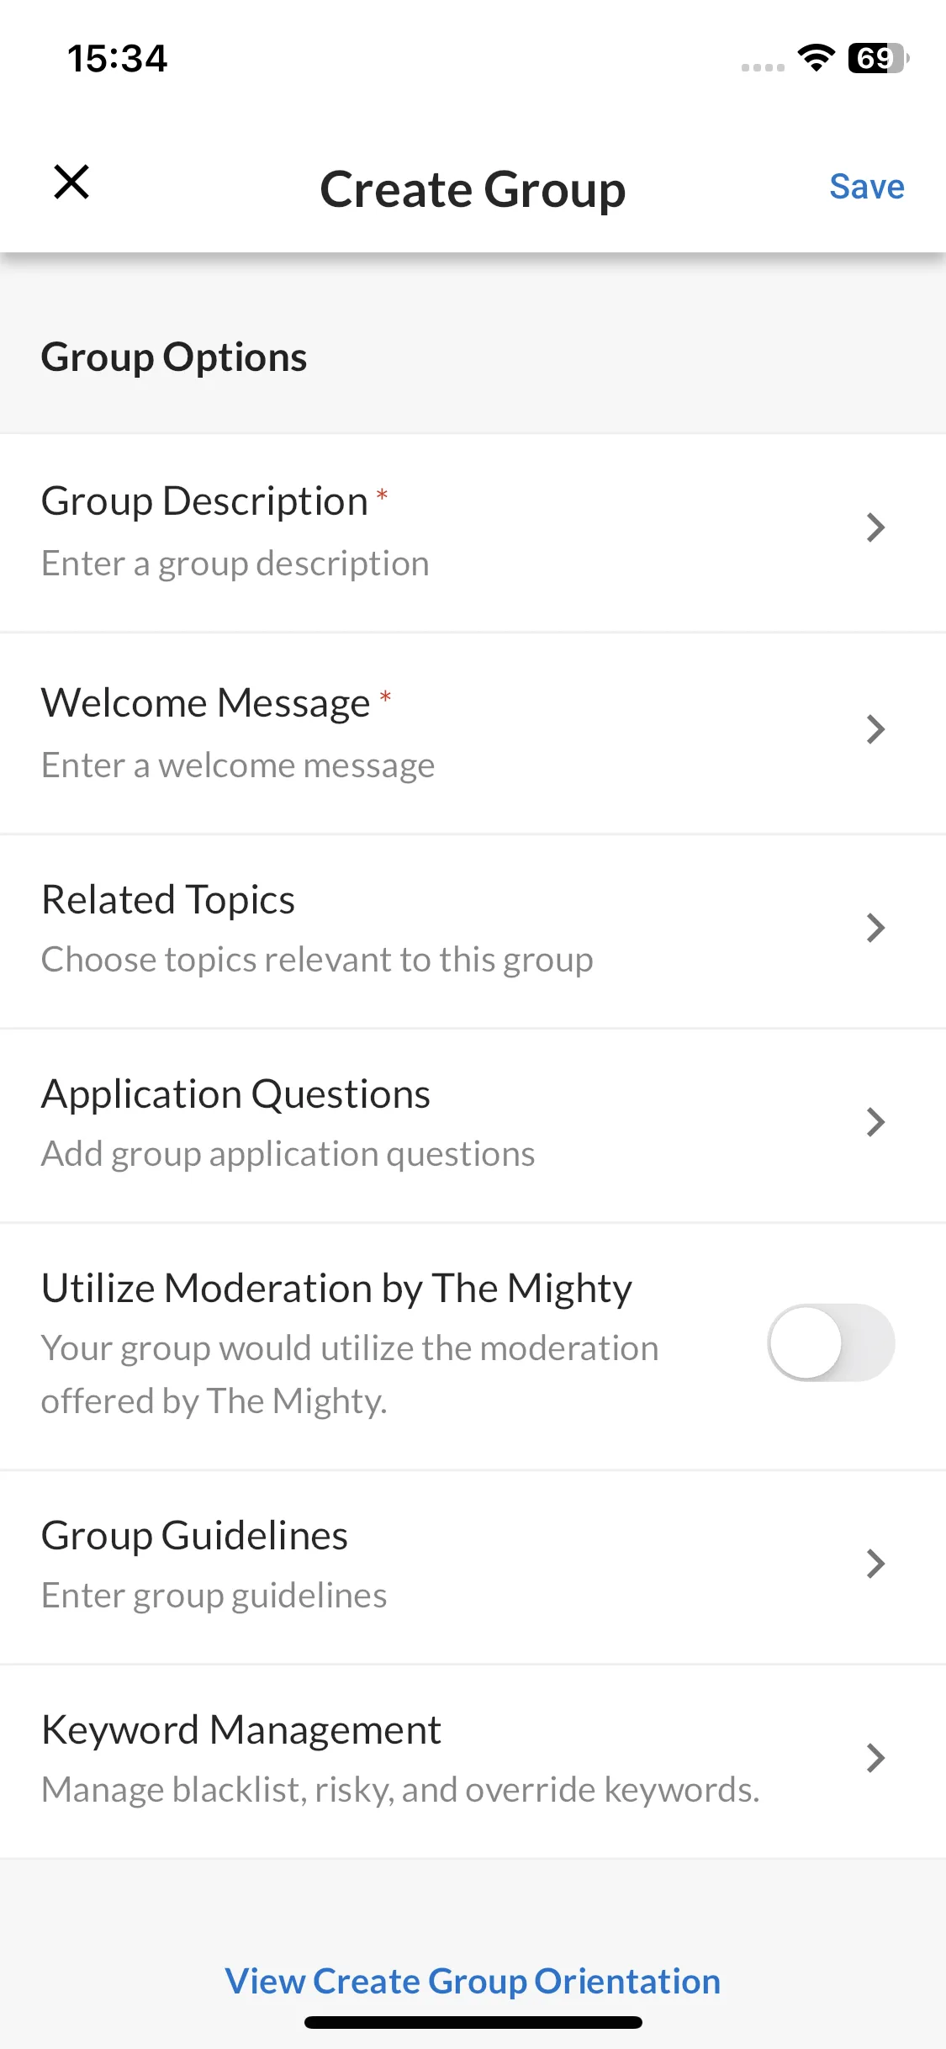Tap the Save button
Screen dimensions: 946x2049
coord(867,187)
